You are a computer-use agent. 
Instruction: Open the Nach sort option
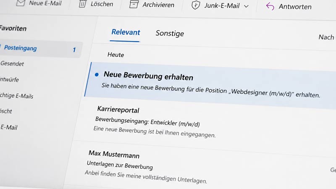[x=326, y=37]
